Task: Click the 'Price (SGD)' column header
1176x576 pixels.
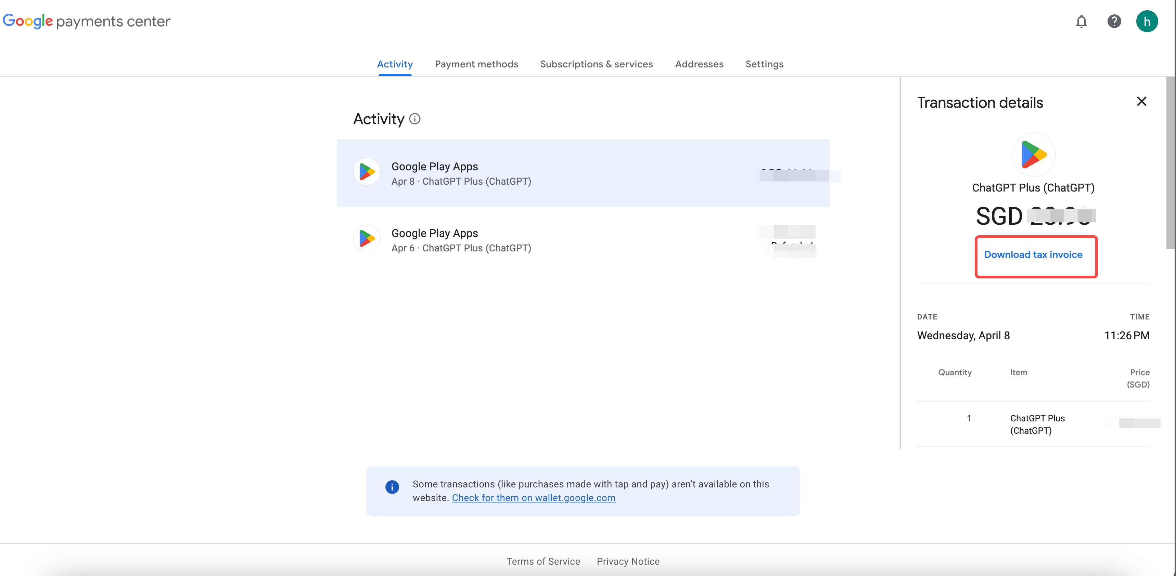Action: click(x=1138, y=379)
